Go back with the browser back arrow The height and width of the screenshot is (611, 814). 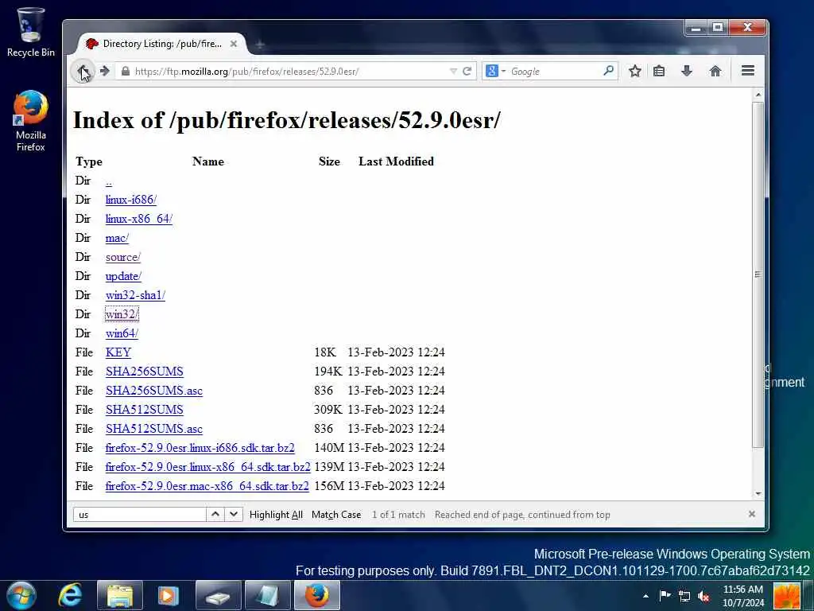(x=83, y=71)
